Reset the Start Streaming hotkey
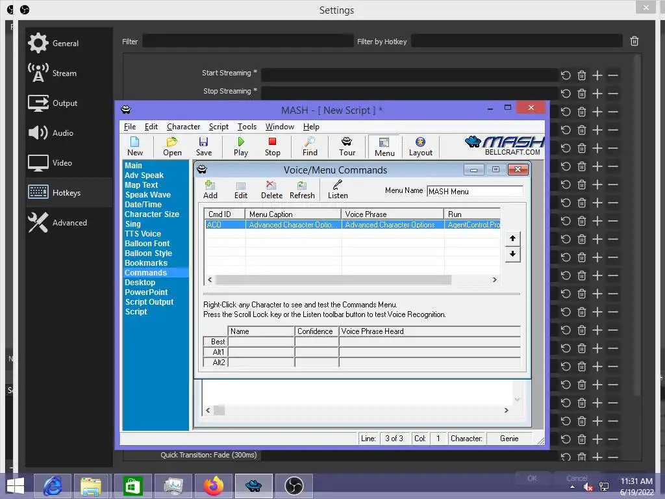The width and height of the screenshot is (665, 499). pos(566,75)
